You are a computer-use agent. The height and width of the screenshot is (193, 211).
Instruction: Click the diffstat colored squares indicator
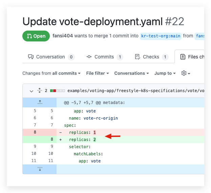click(x=57, y=91)
